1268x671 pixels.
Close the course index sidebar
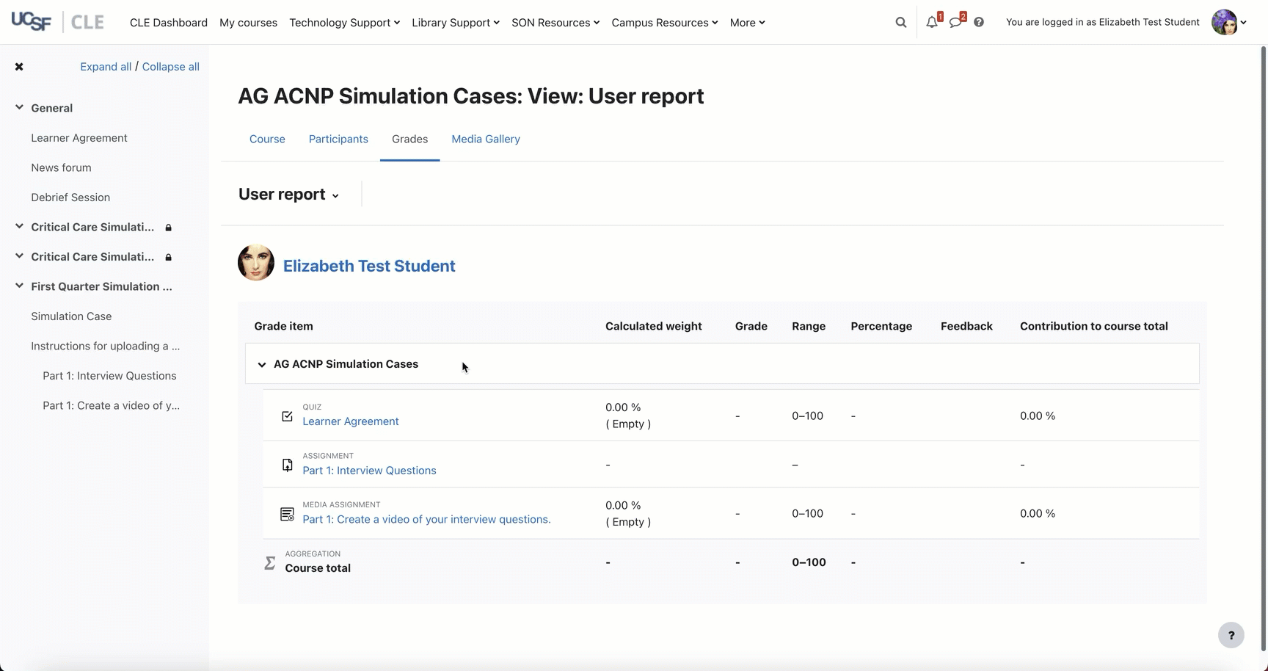19,67
